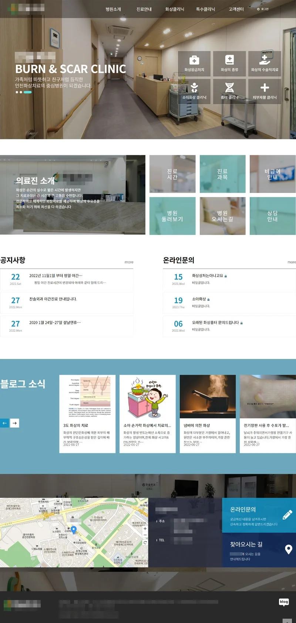Open the 화상클리닉 menu
Image resolution: width=296 pixels, height=623 pixels.
pos(175,9)
